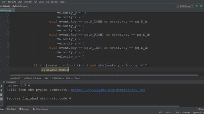Click the editor horizontal scrollbar

pos(104,75)
